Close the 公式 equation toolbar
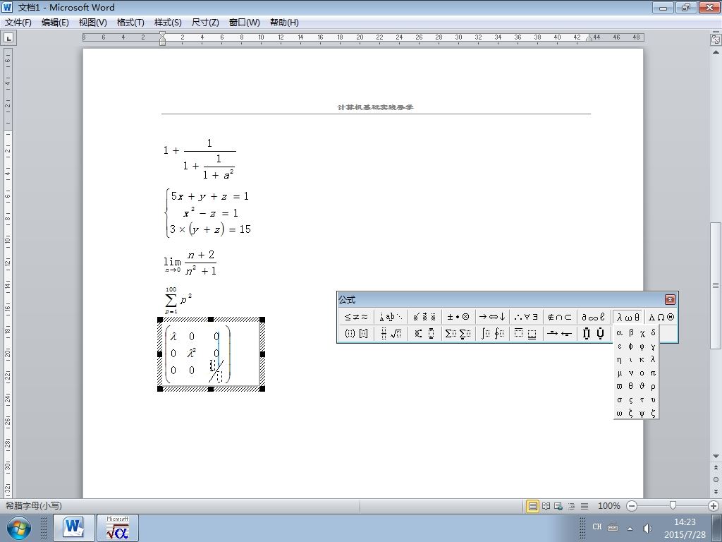The width and height of the screenshot is (722, 542). pyautogui.click(x=670, y=299)
